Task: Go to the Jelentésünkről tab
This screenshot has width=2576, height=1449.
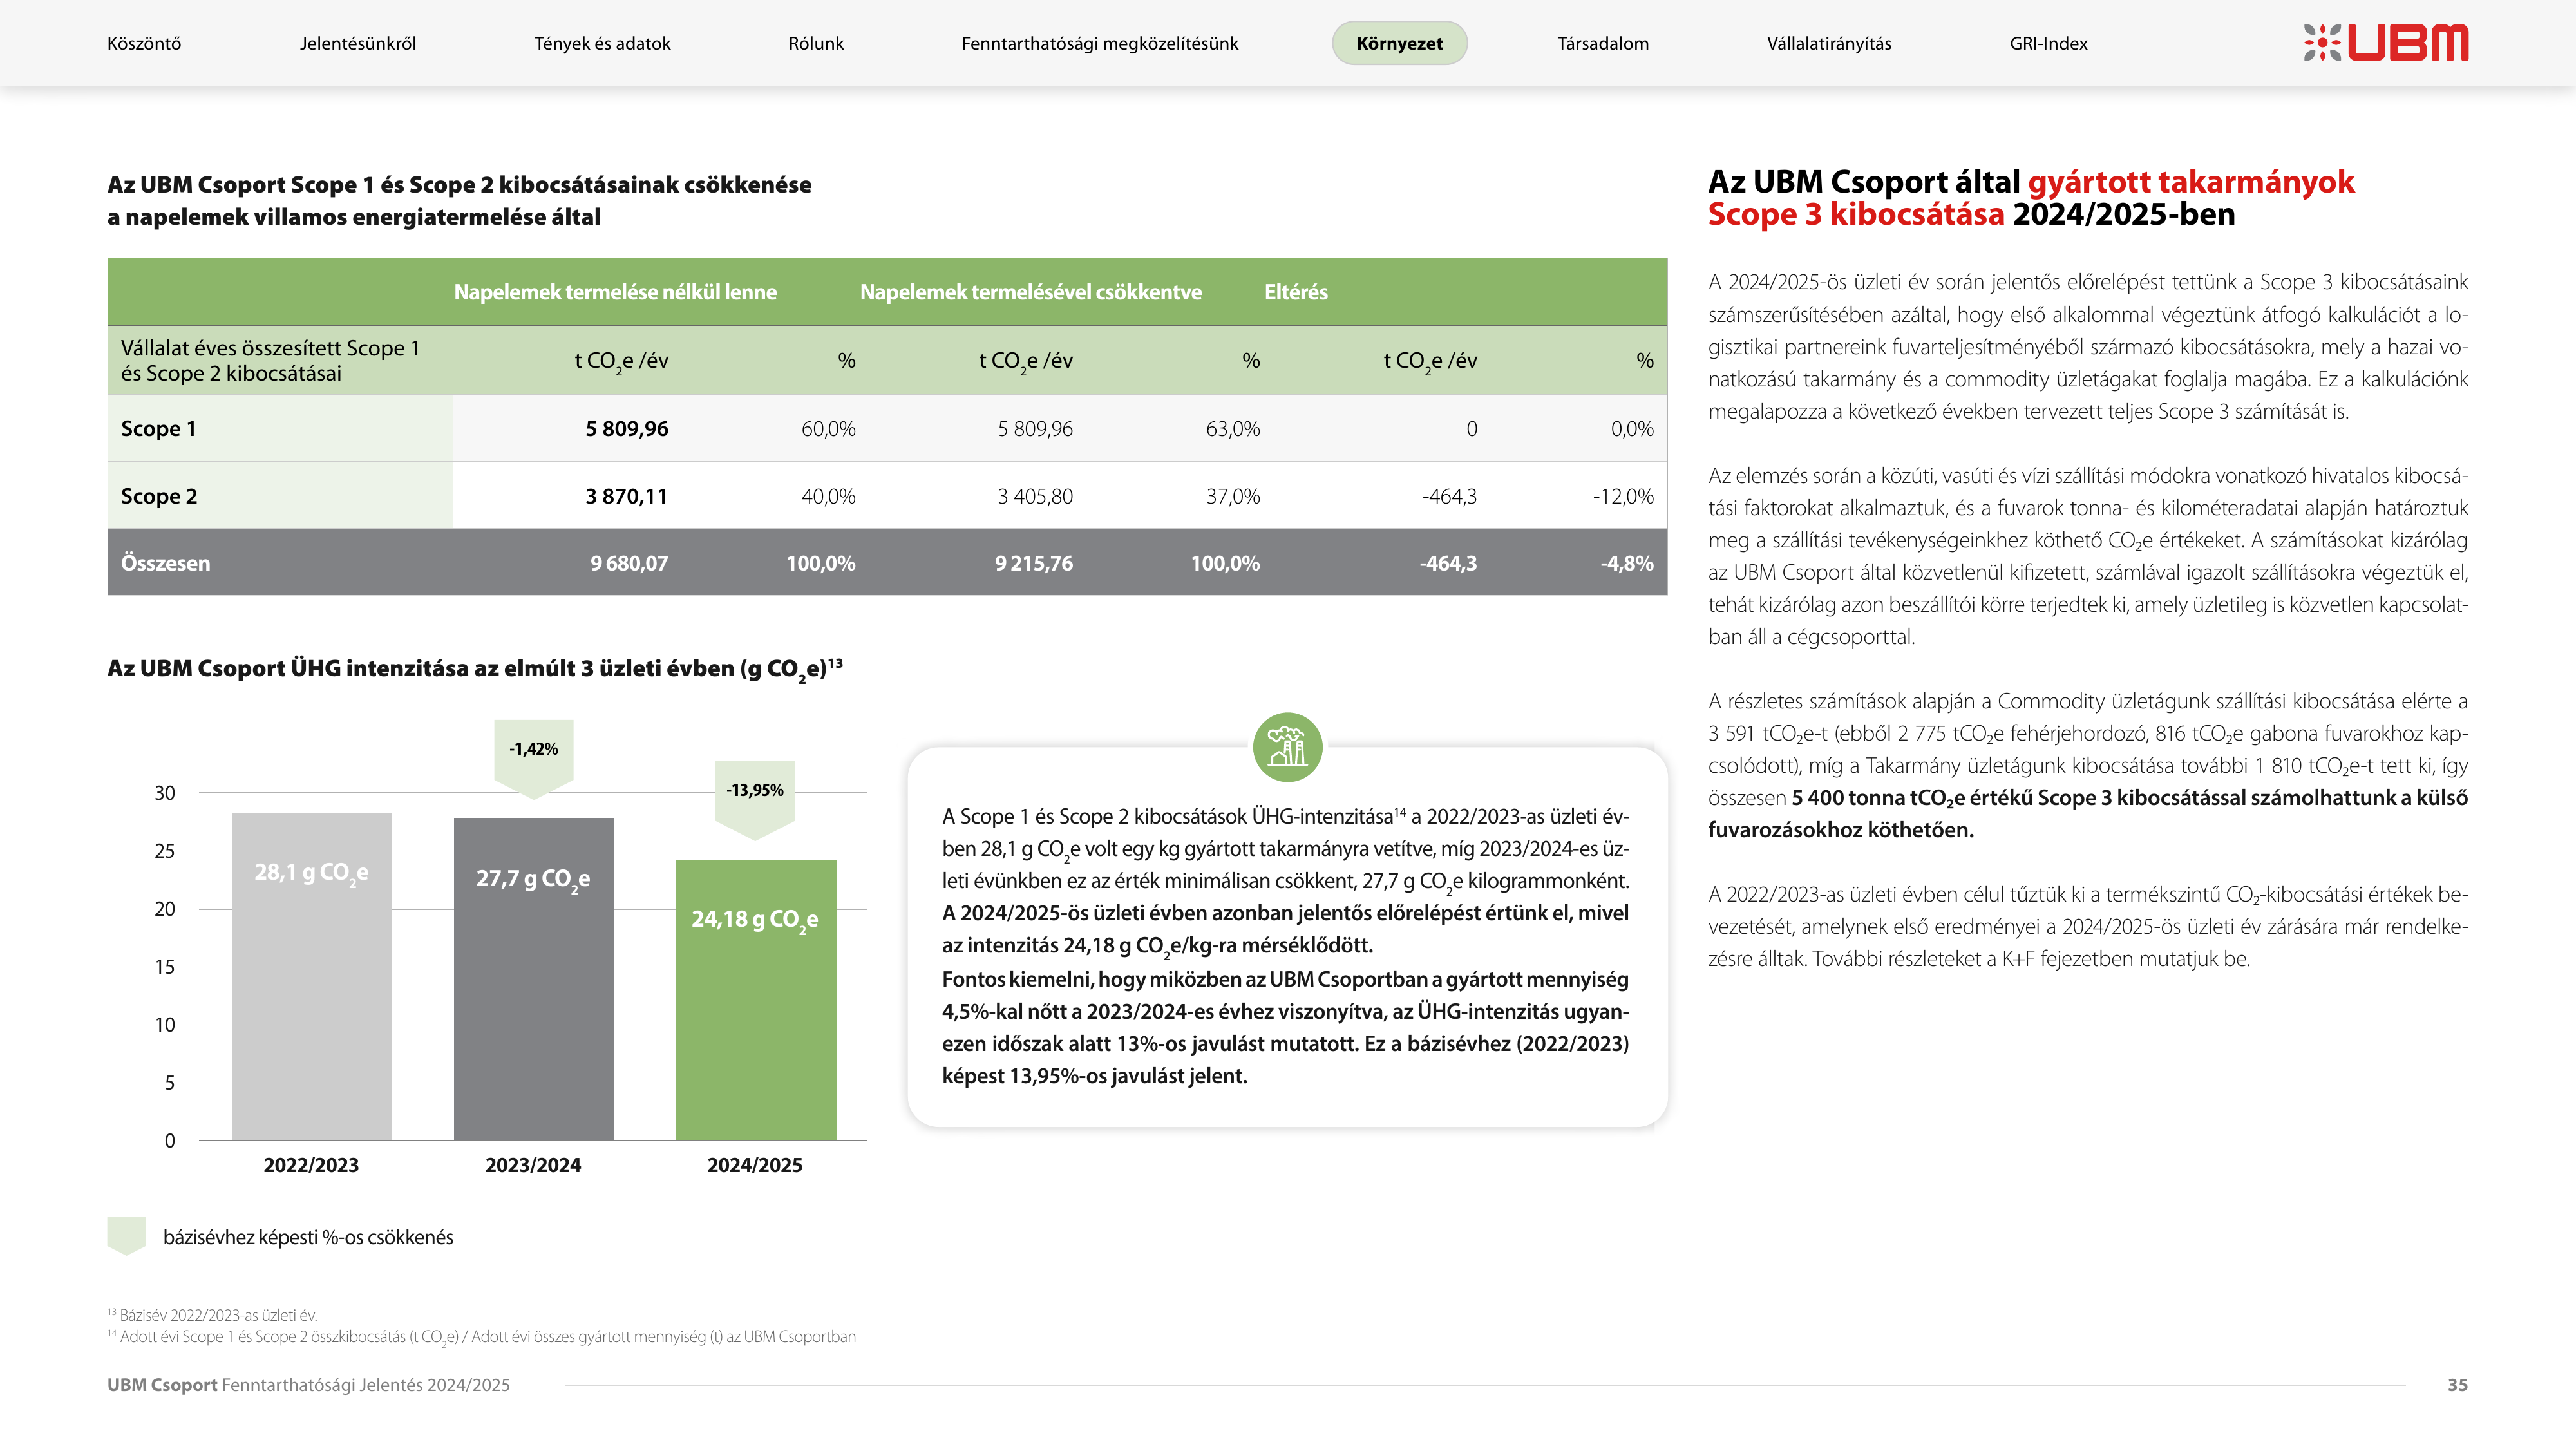Action: (x=358, y=43)
